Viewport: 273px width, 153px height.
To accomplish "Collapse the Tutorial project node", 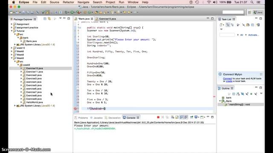I will [x=12, y=31].
